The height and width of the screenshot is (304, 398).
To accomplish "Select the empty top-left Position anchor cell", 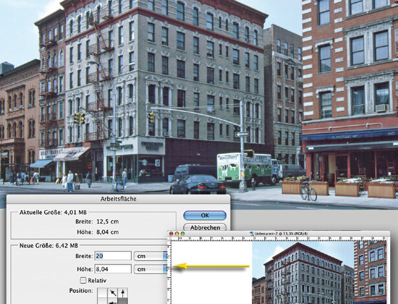I will (x=102, y=293).
